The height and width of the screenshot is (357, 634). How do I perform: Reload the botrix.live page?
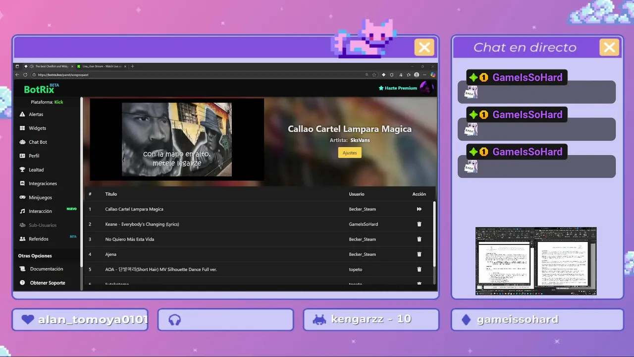[25, 75]
